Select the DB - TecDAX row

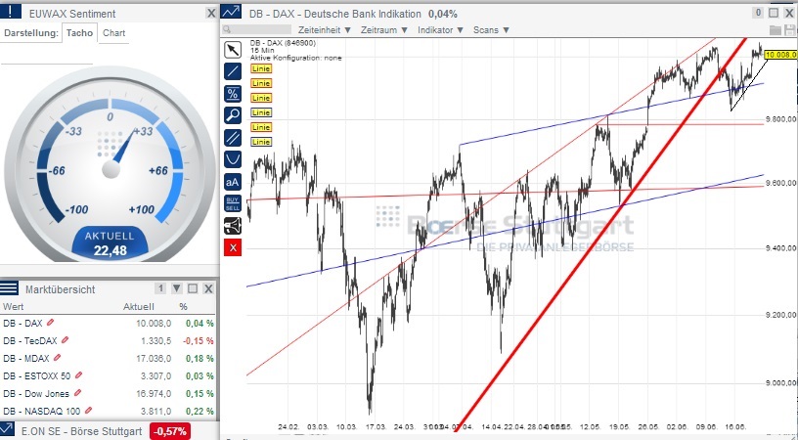tap(108, 341)
